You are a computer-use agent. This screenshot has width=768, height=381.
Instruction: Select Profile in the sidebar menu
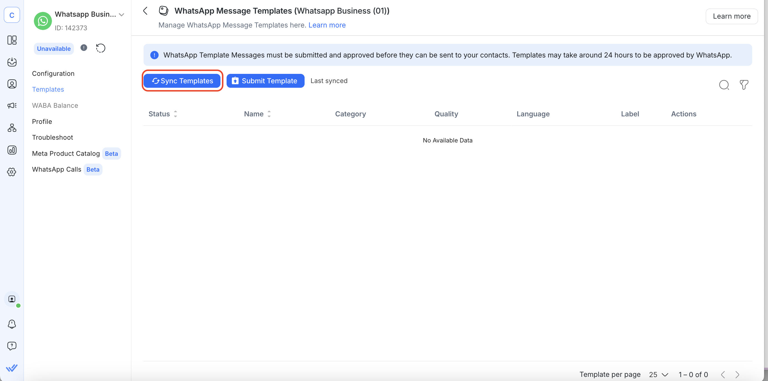(x=42, y=121)
